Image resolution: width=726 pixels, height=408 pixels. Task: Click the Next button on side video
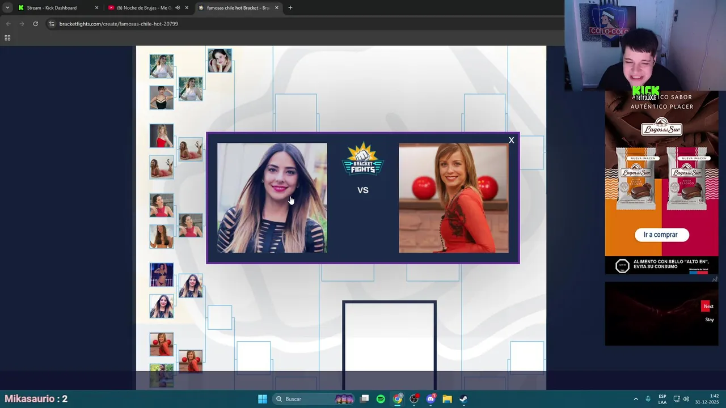[708, 307]
